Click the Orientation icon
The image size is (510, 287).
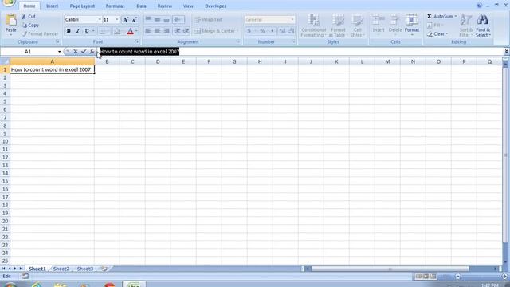178,19
